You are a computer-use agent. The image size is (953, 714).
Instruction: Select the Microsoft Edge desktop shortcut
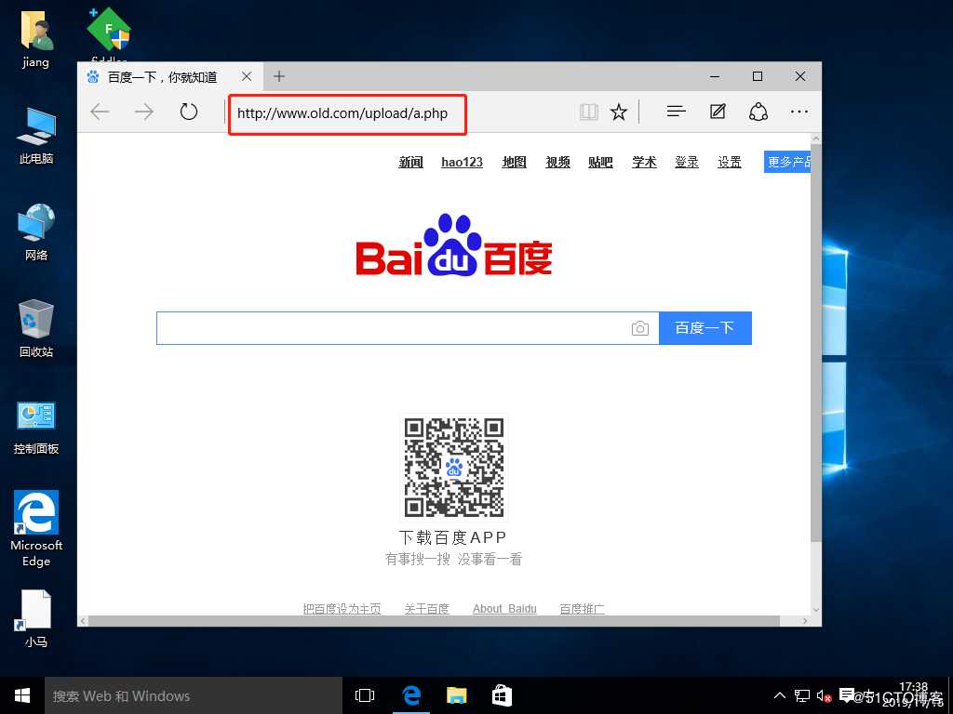(x=36, y=528)
